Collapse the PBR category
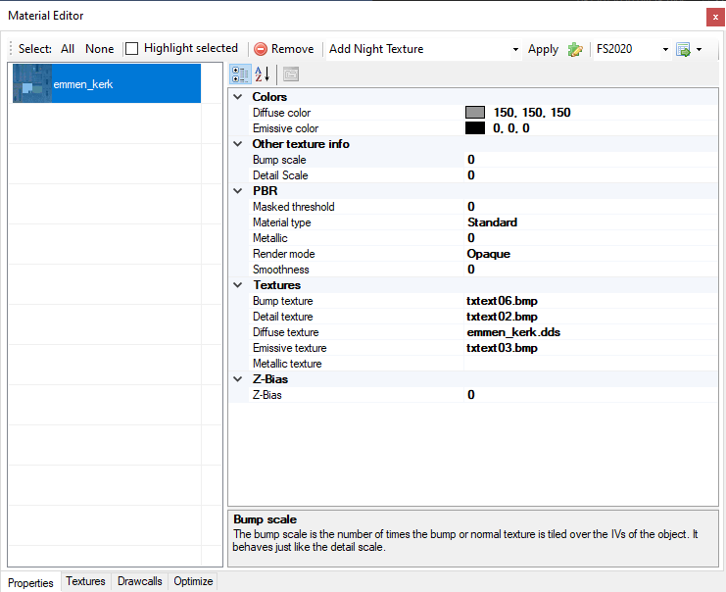 [239, 191]
